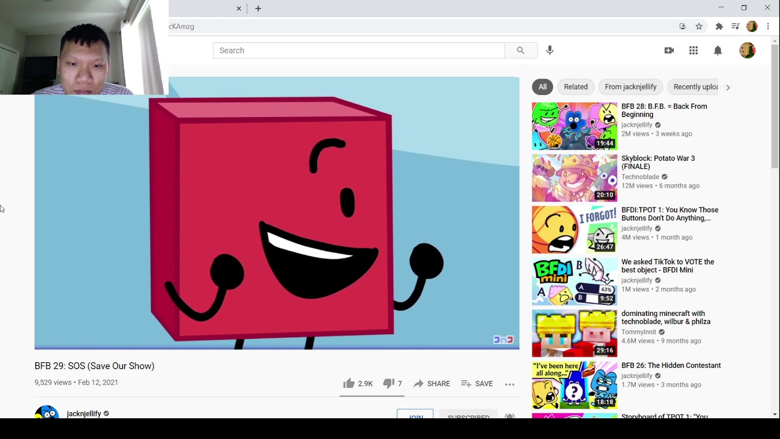The width and height of the screenshot is (780, 439).
Task: Restore down the Chrome window
Action: (744, 8)
